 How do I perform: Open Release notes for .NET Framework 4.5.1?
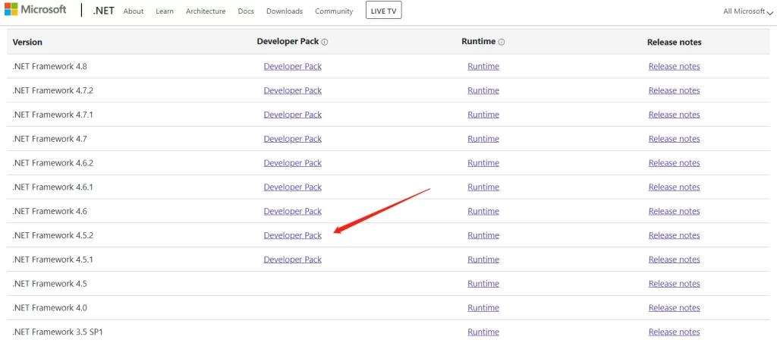coord(674,260)
